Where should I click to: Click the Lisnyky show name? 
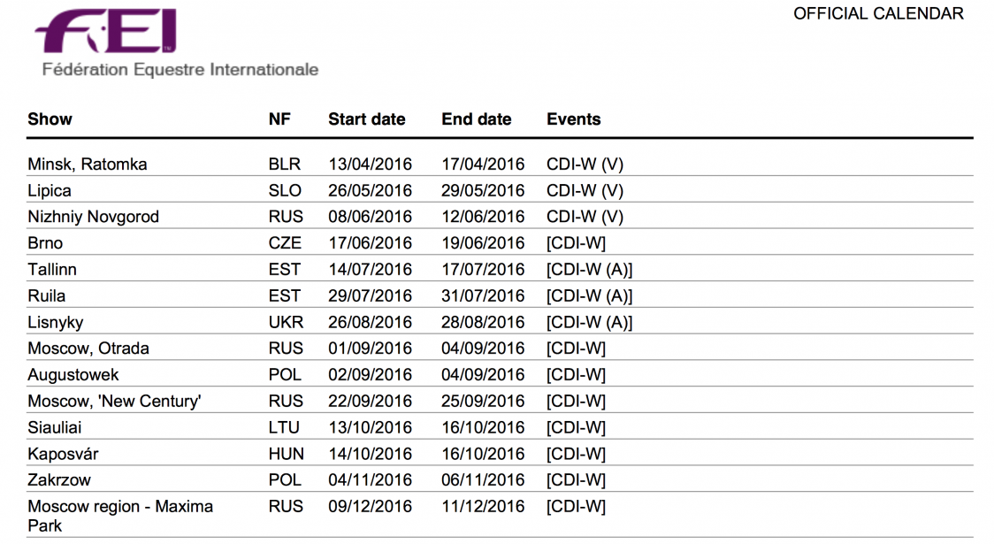(55, 323)
